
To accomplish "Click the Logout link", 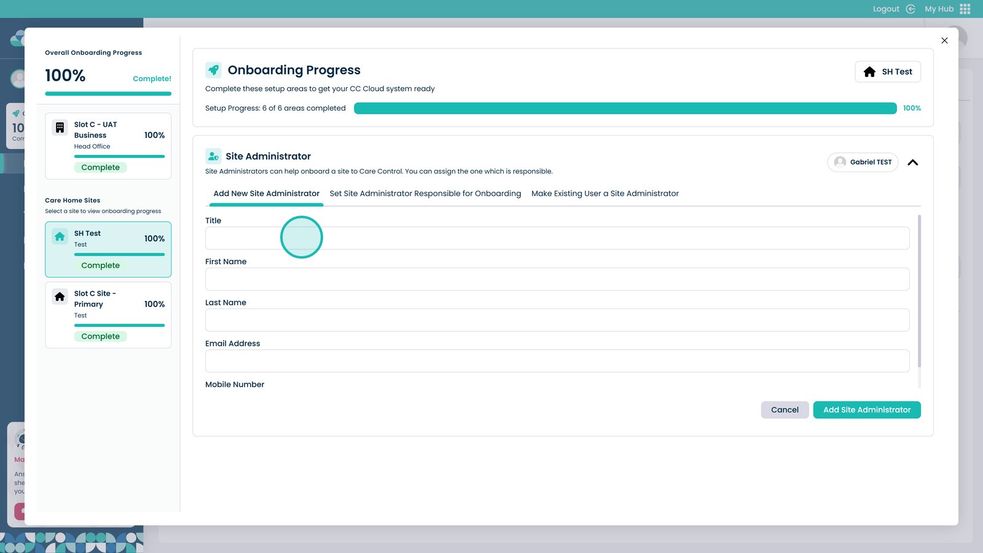I will (x=886, y=9).
